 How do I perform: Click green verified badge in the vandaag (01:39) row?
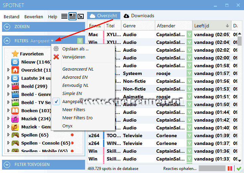[x=189, y=135]
